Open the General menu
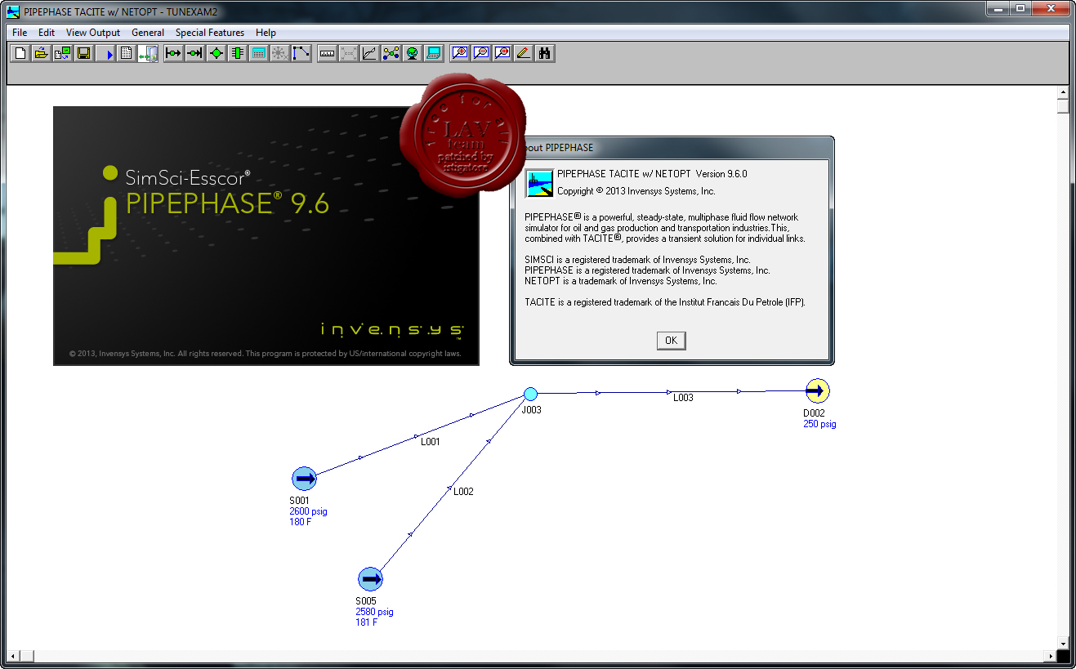The image size is (1076, 669). tap(148, 33)
